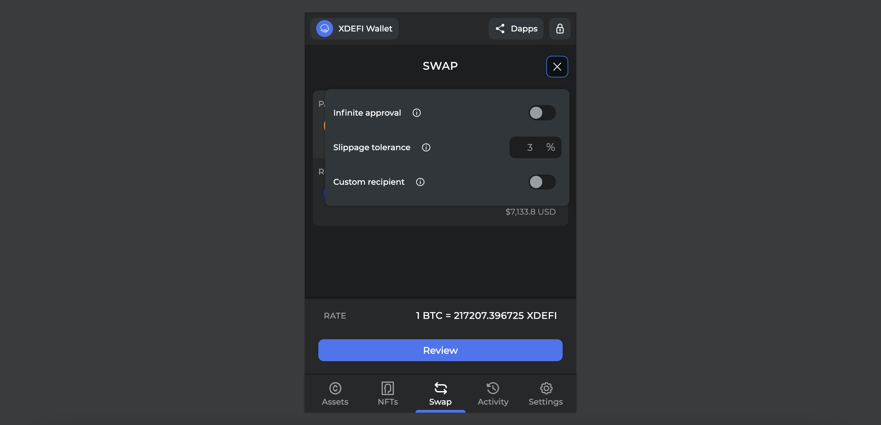Click the $7,133.8 USD value
This screenshot has width=881, height=425.
[x=530, y=212]
